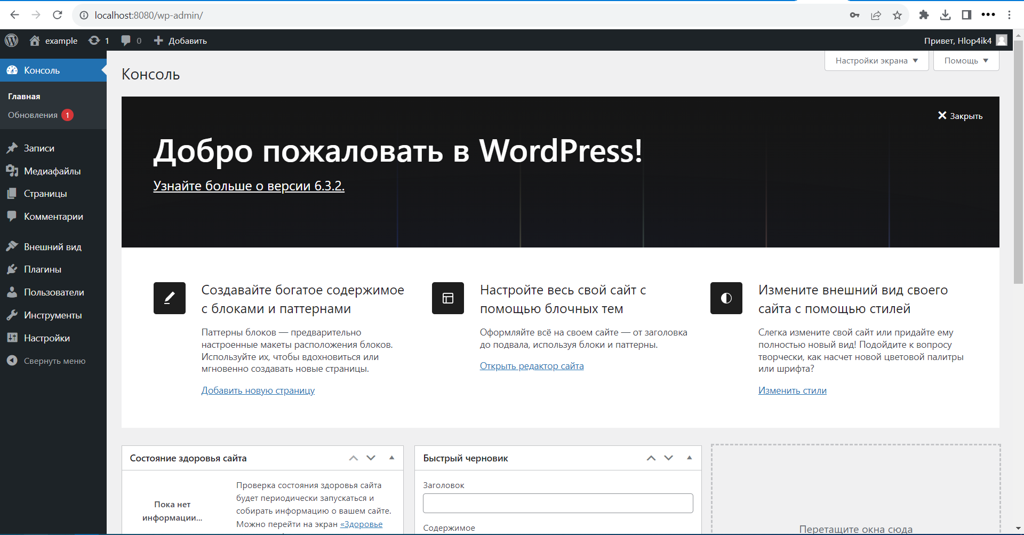
Task: Click the Добавить новую страницу link
Action: (x=258, y=390)
